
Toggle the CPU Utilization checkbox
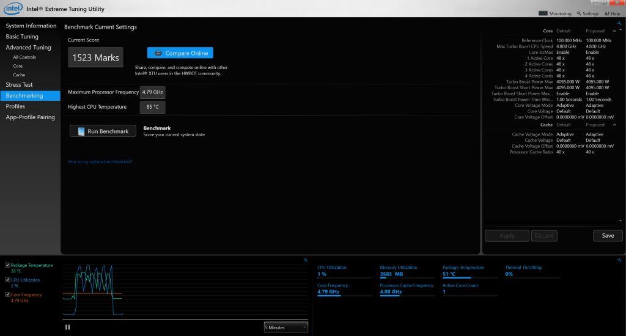[7, 280]
